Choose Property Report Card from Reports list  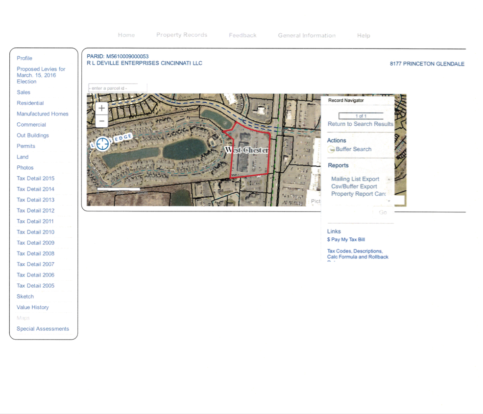click(358, 194)
